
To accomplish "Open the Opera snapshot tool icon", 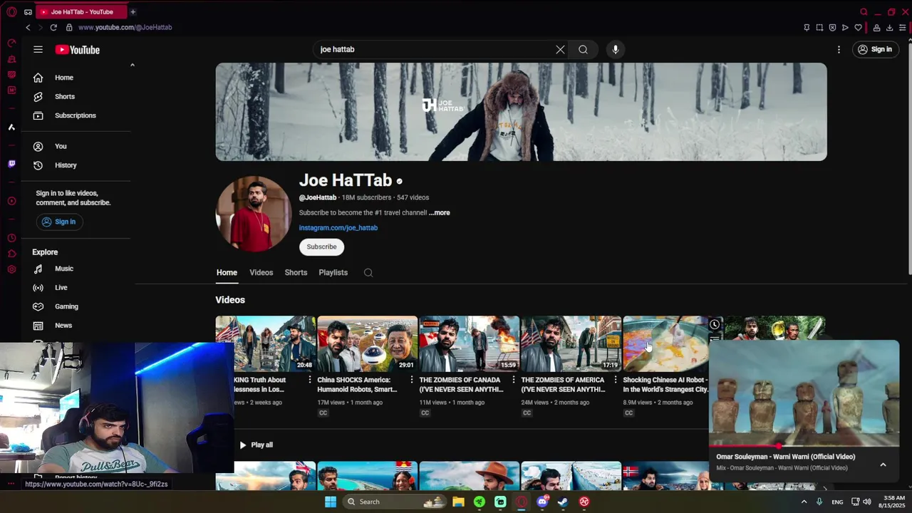I will (819, 27).
